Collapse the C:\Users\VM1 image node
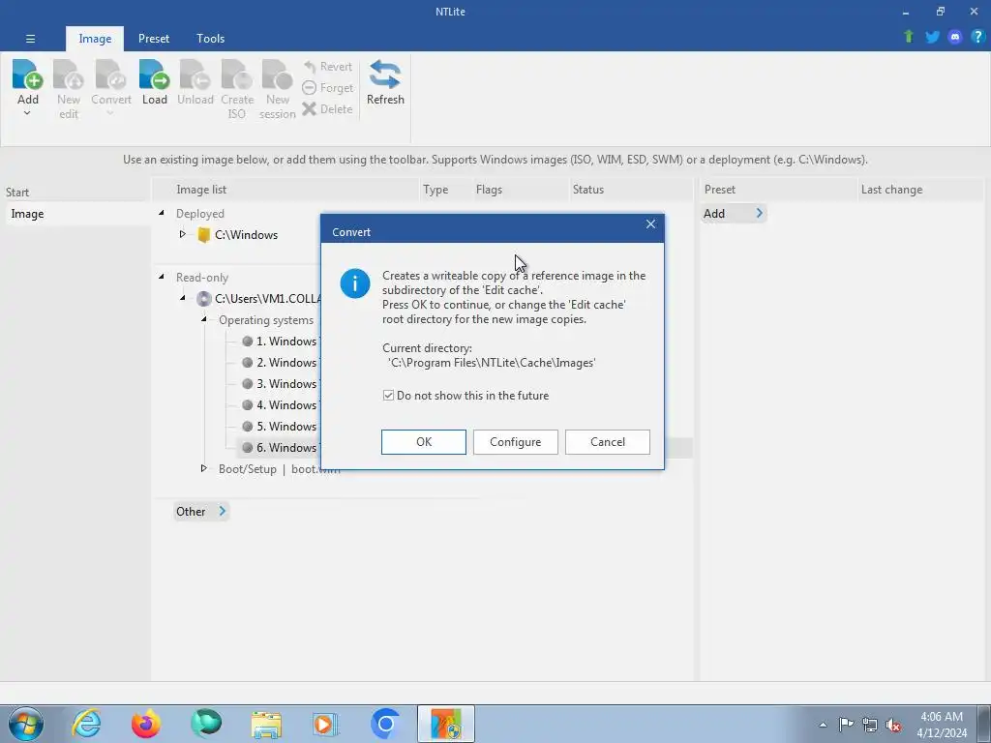 (x=183, y=298)
